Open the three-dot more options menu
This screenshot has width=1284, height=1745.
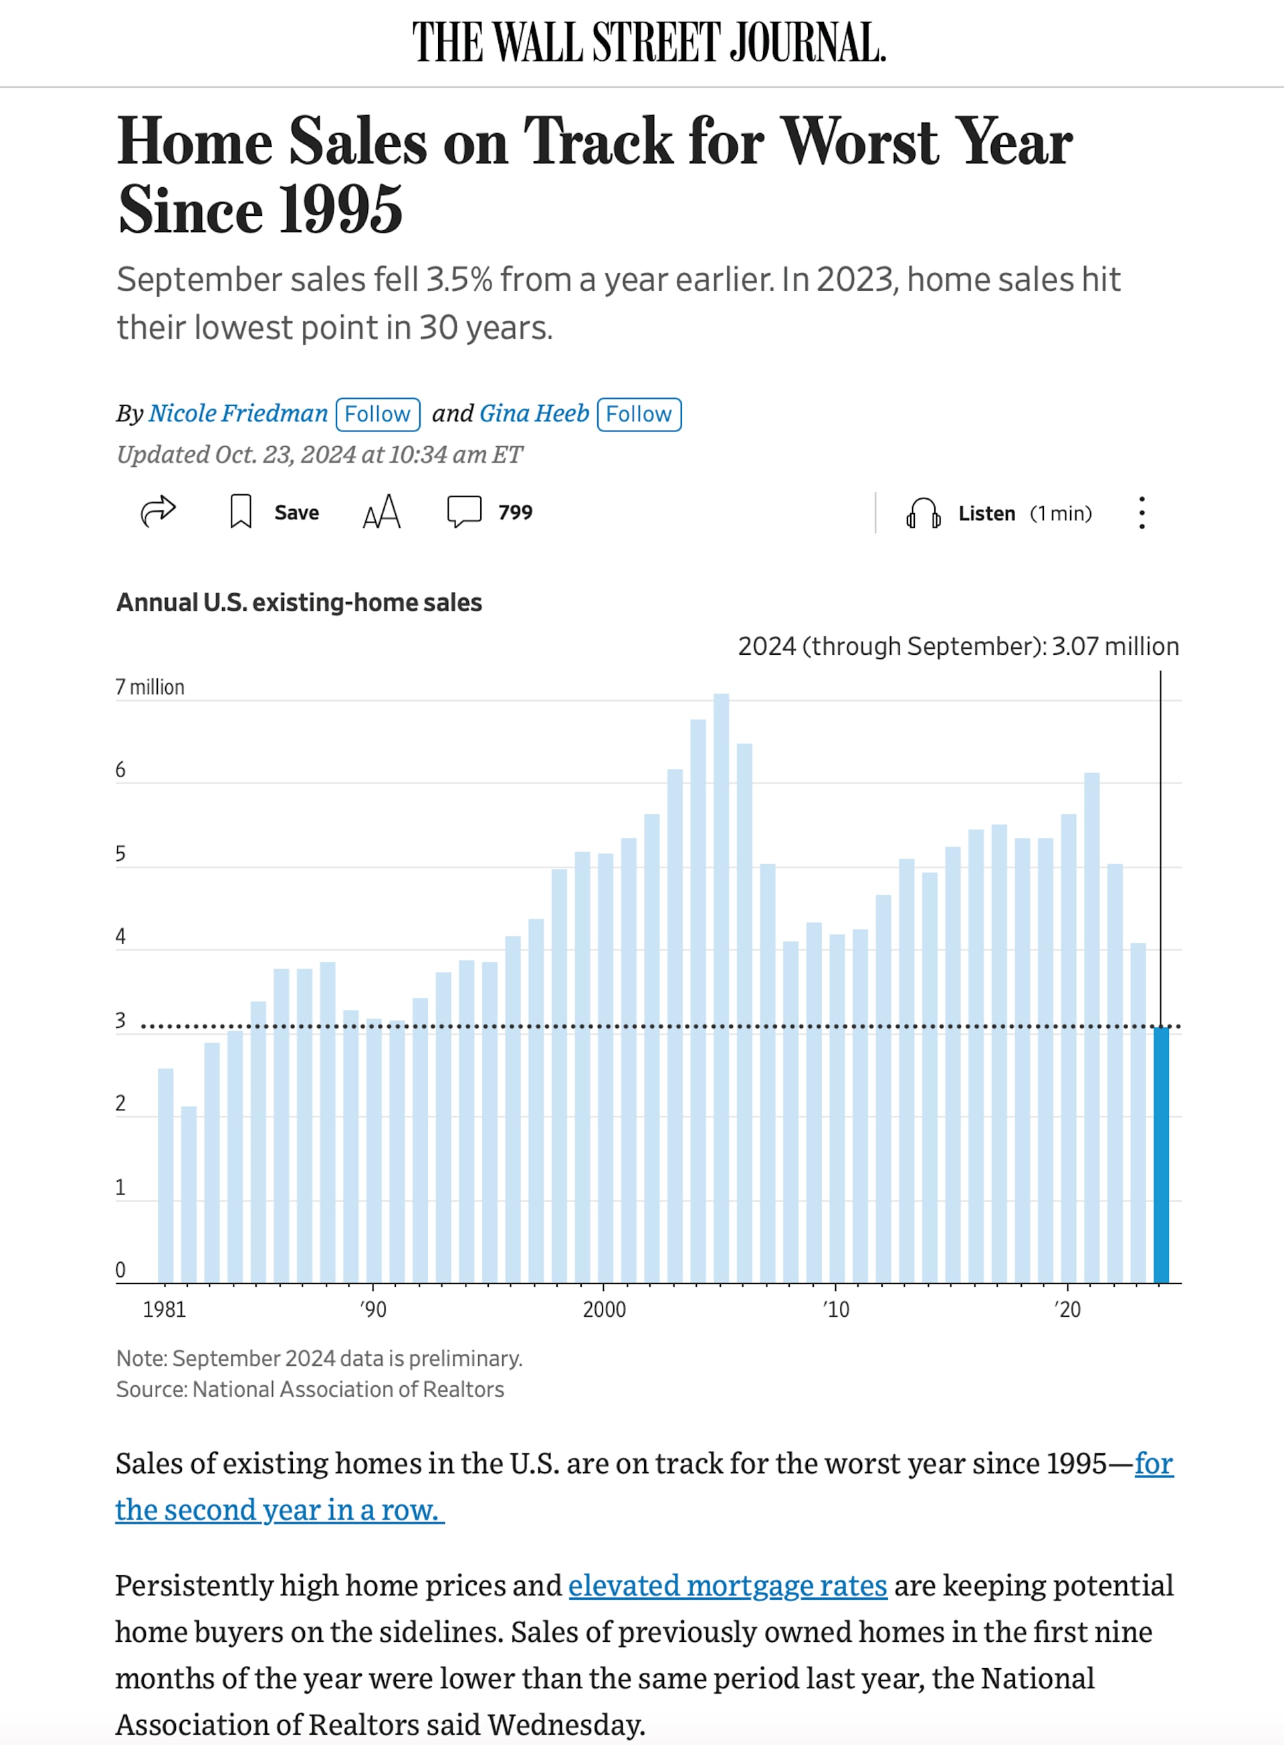click(x=1141, y=513)
